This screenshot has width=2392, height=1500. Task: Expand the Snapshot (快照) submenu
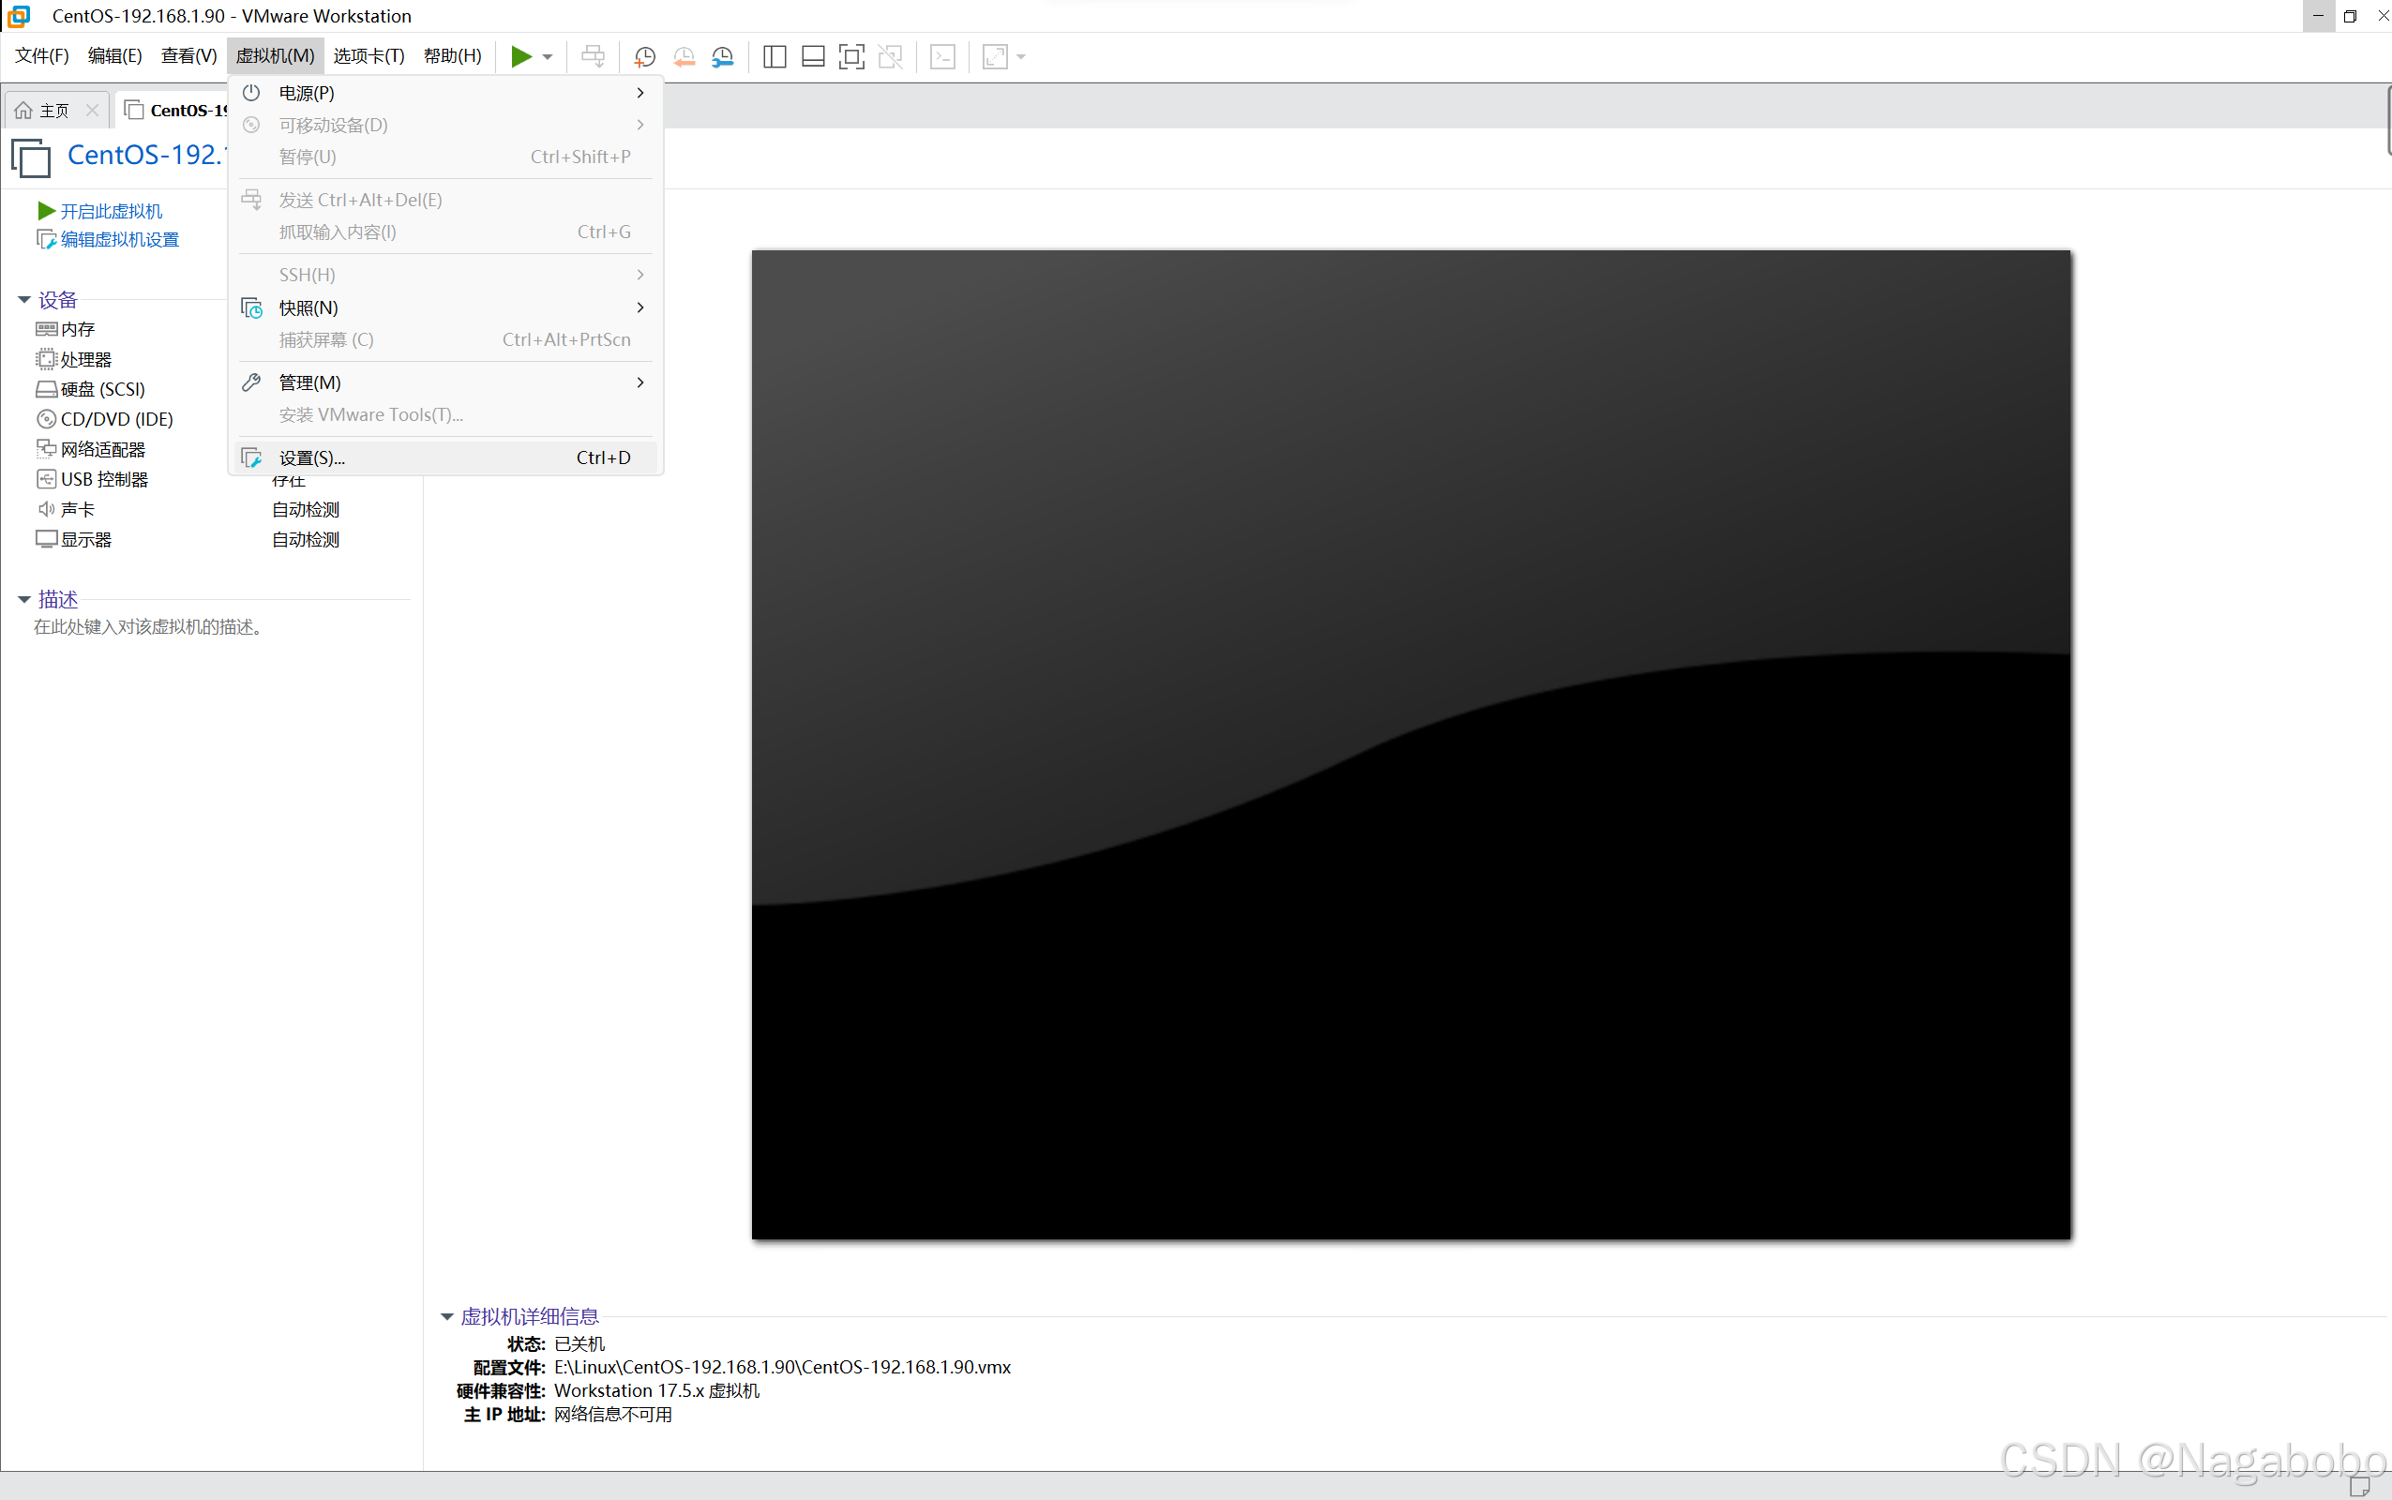coord(308,307)
